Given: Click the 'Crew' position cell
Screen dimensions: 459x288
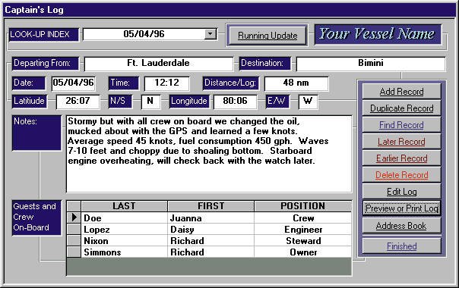Looking at the screenshot, I should click(303, 218).
